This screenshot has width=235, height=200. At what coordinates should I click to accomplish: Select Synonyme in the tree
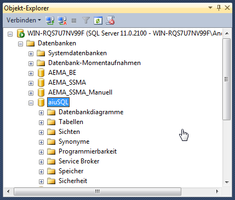tap(74, 142)
